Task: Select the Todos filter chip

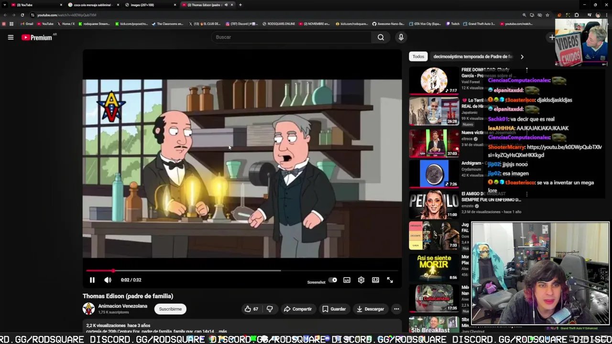Action: (418, 56)
